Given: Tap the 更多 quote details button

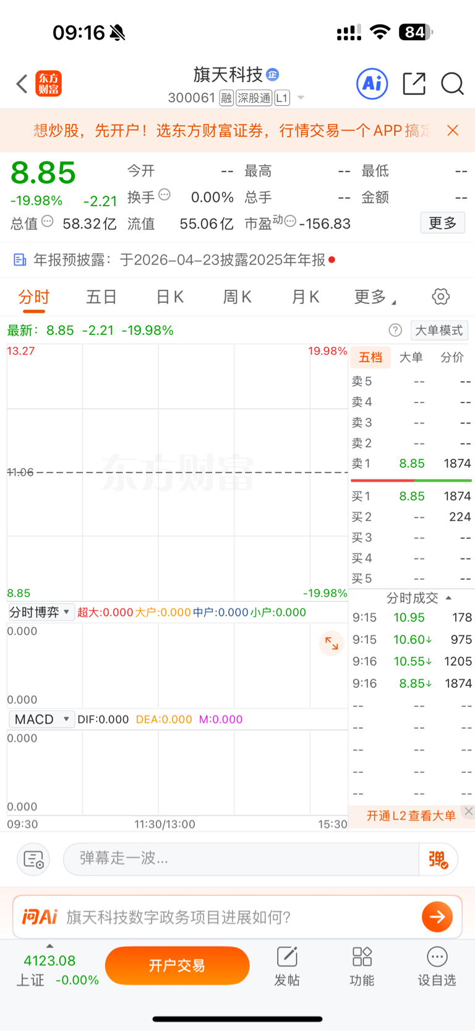Looking at the screenshot, I should (443, 223).
